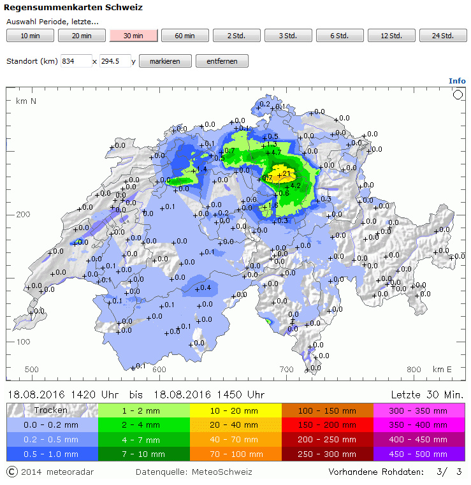Click the 400 - 450 mm legend swatch
The width and height of the screenshot is (471, 485).
tap(419, 440)
